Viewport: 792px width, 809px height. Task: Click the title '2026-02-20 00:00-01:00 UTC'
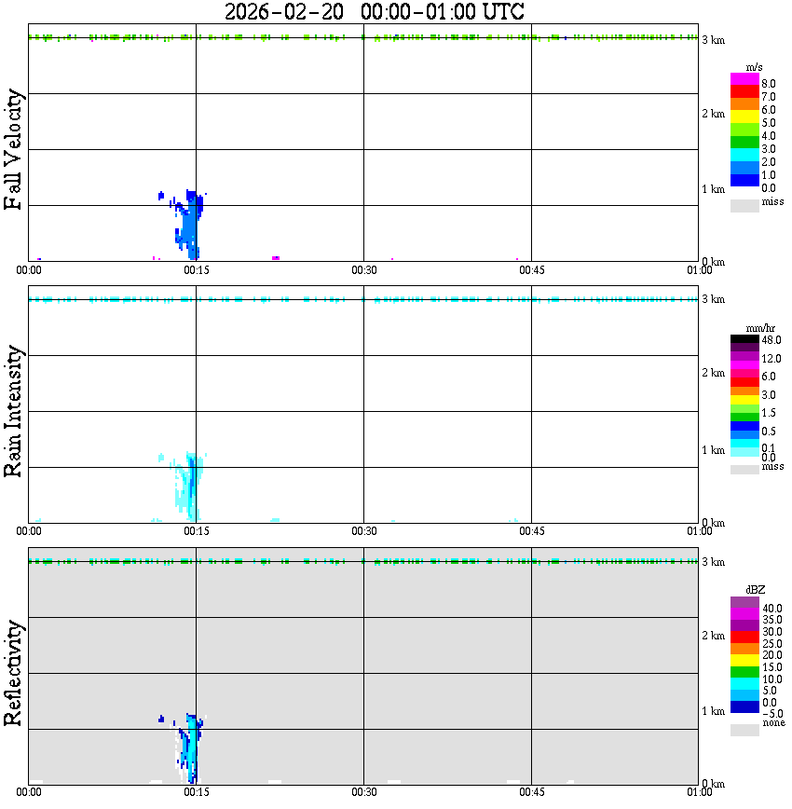[374, 12]
